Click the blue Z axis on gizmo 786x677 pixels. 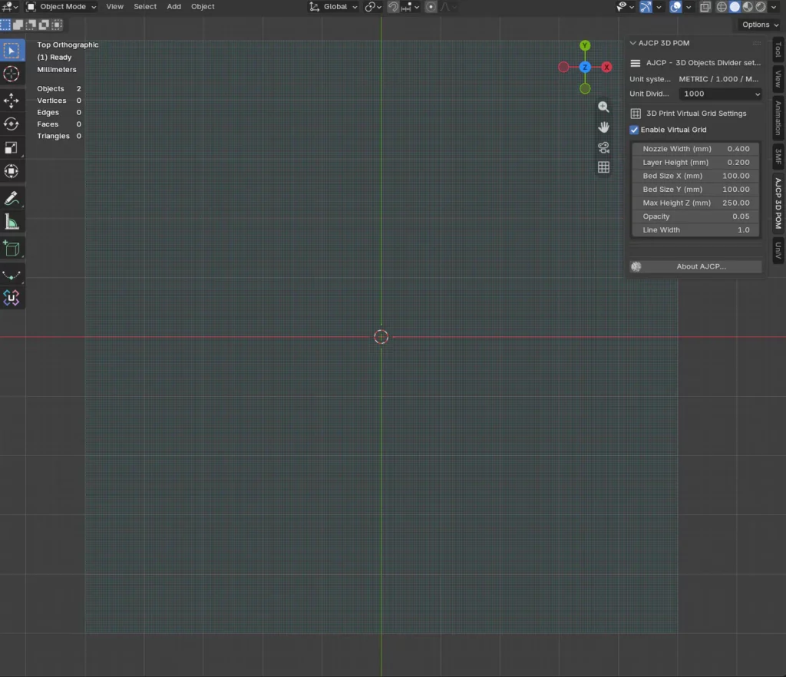pyautogui.click(x=585, y=67)
